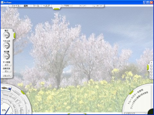This screenshot has height=115, width=154.
Task: Enable the メタリック checkbox
Action: tap(125, 113)
